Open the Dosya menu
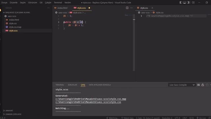211x119 pixels. 4,3
